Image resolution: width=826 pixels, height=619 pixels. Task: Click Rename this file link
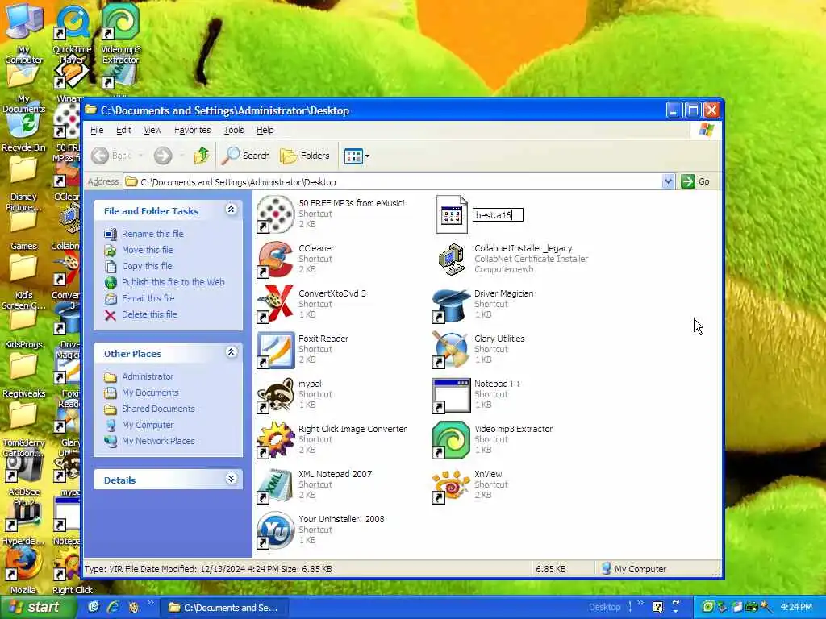[152, 234]
